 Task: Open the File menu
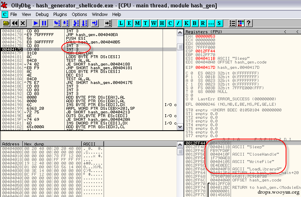click(14, 14)
